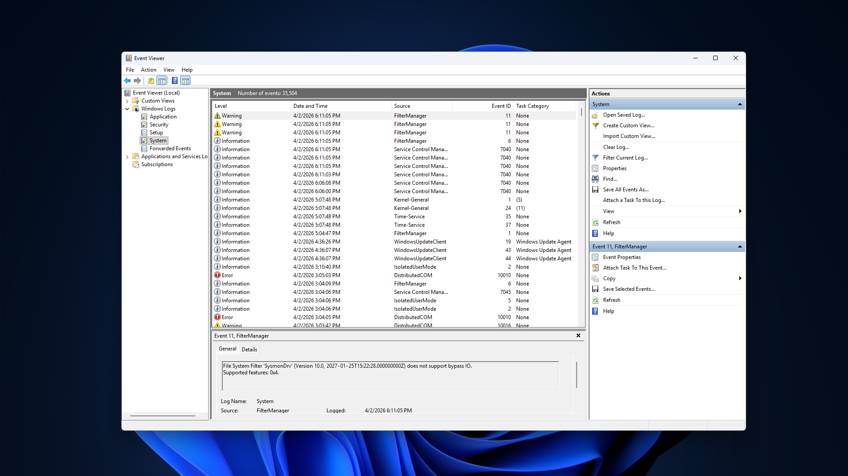
Task: Toggle the Show/Hide Console Tree toolbar icon
Action: [162, 80]
